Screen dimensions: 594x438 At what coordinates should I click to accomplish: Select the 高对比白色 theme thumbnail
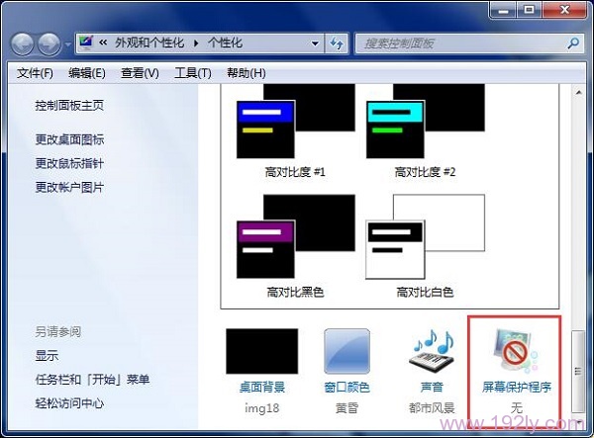pyautogui.click(x=425, y=236)
